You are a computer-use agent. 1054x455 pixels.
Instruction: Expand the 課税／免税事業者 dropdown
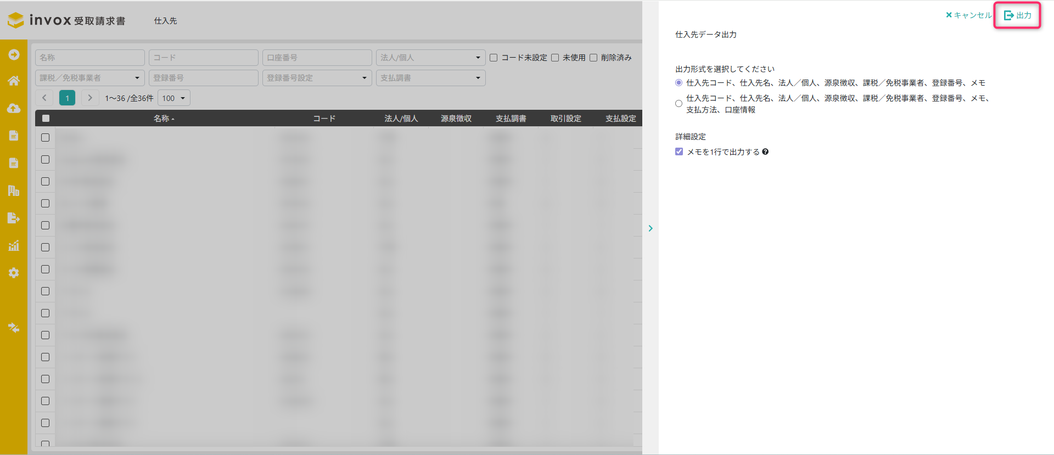coord(90,78)
